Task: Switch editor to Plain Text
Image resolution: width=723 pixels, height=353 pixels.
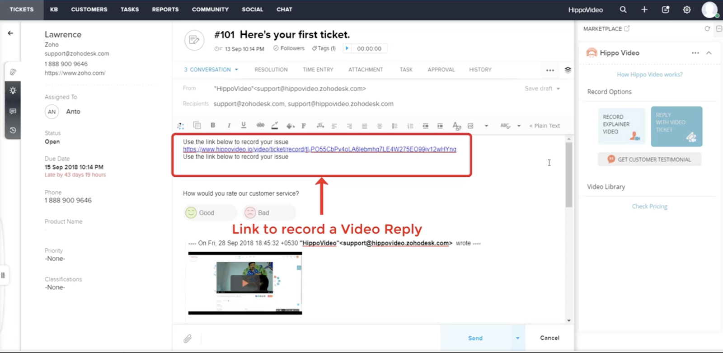Action: click(x=545, y=126)
